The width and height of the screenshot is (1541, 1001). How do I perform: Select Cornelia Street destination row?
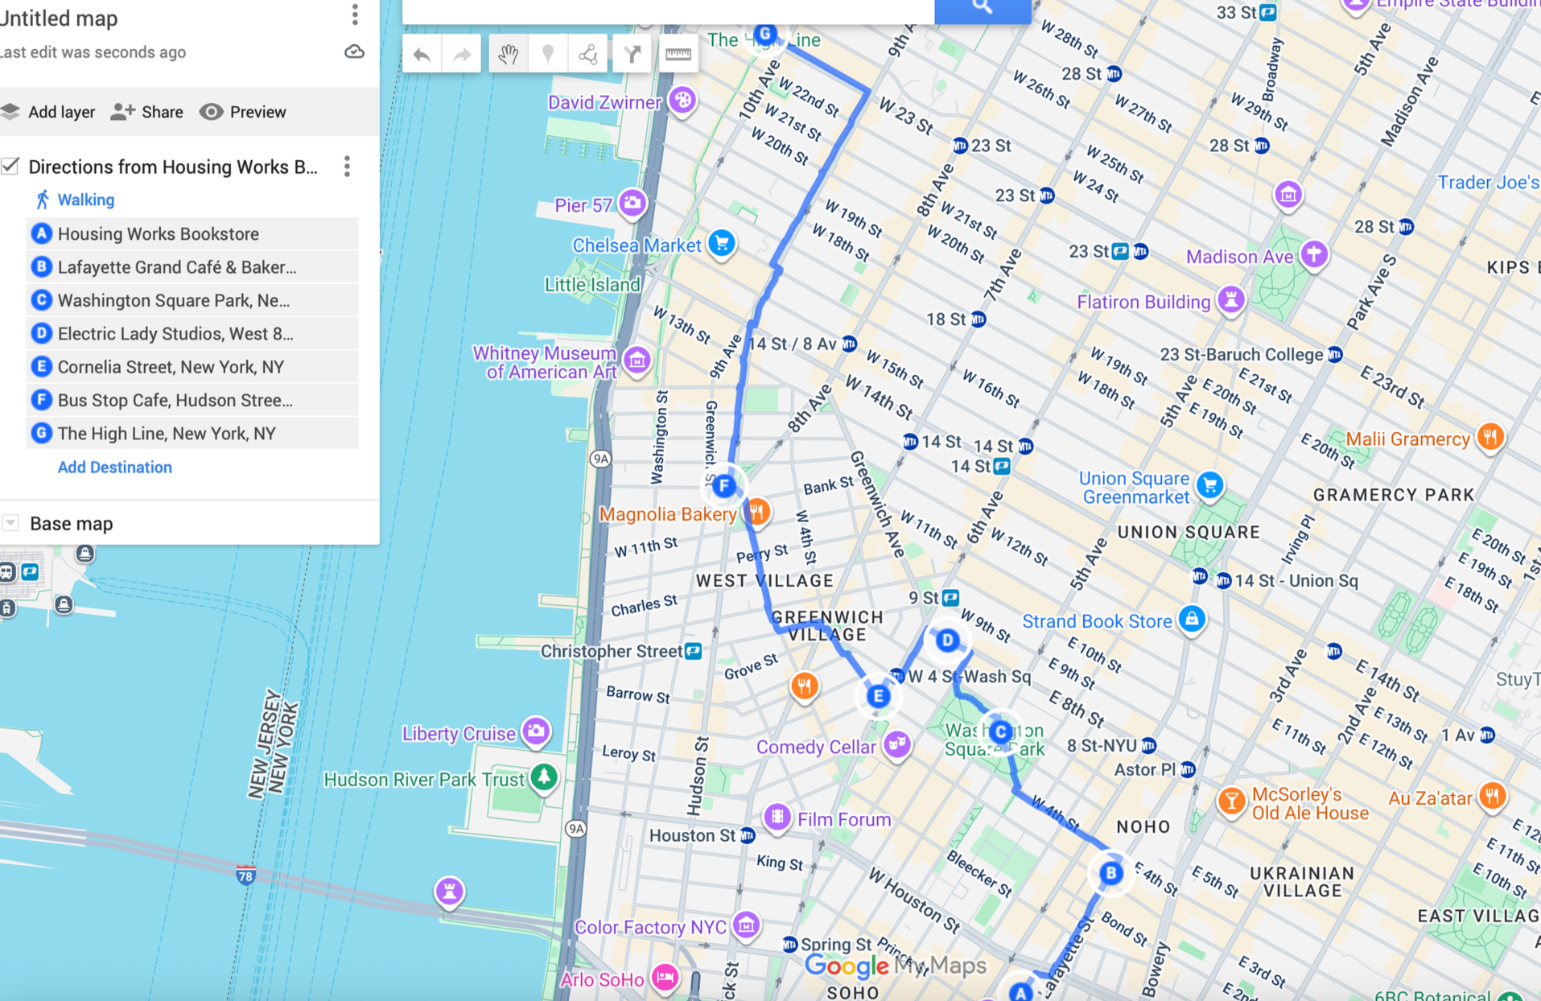coord(192,367)
